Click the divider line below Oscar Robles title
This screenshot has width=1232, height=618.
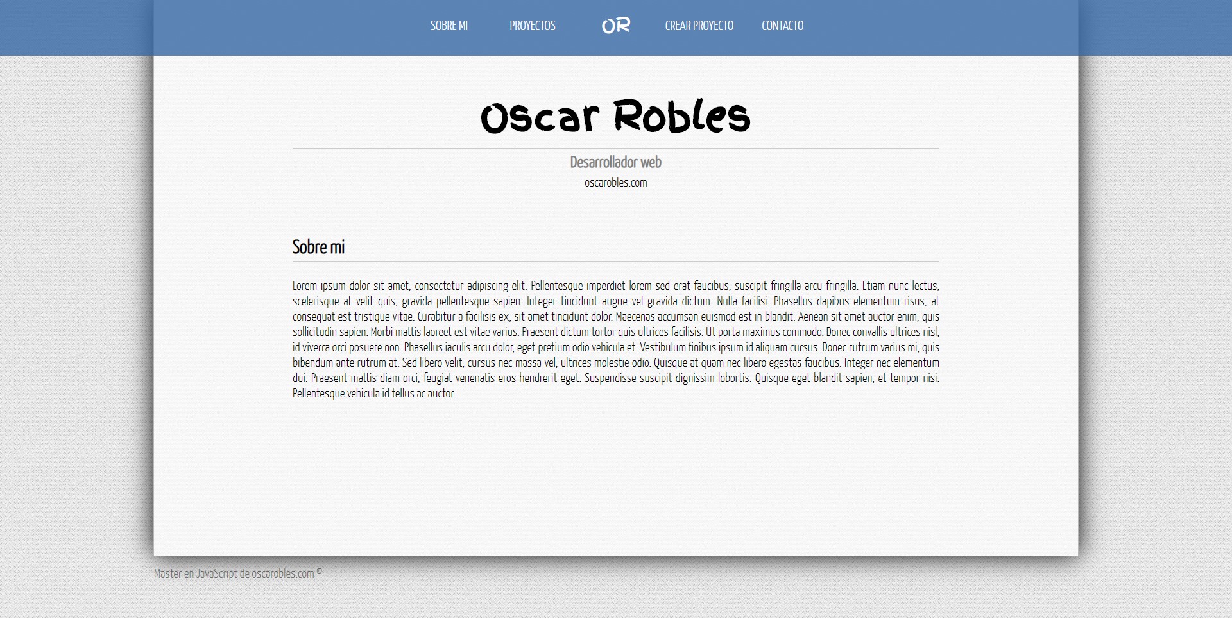coord(615,148)
